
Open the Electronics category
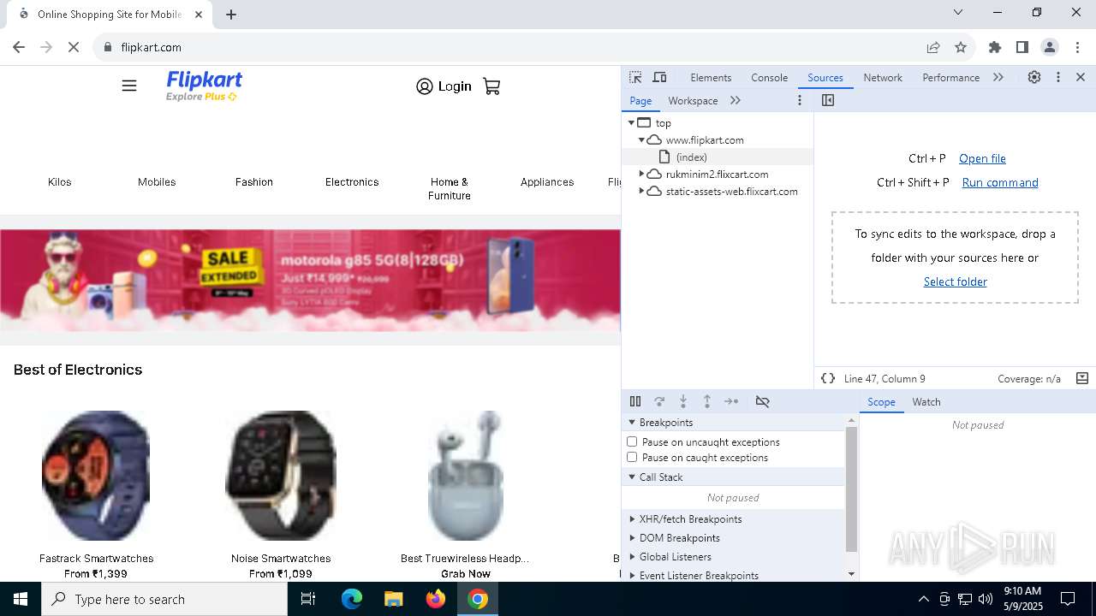pos(352,182)
